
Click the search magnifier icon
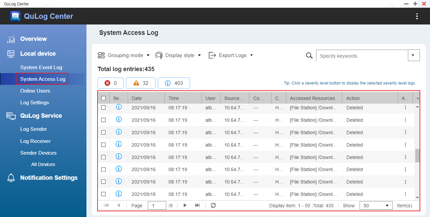click(x=309, y=55)
